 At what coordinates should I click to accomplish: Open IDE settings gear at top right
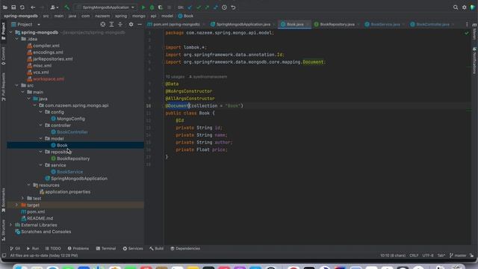click(x=465, y=7)
